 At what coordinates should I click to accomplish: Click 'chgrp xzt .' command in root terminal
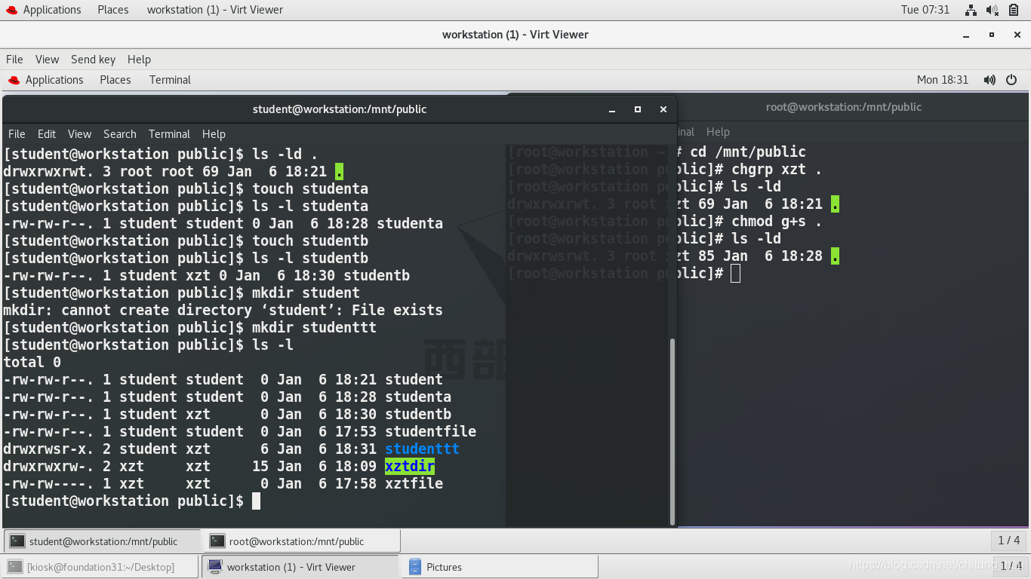pyautogui.click(x=777, y=169)
